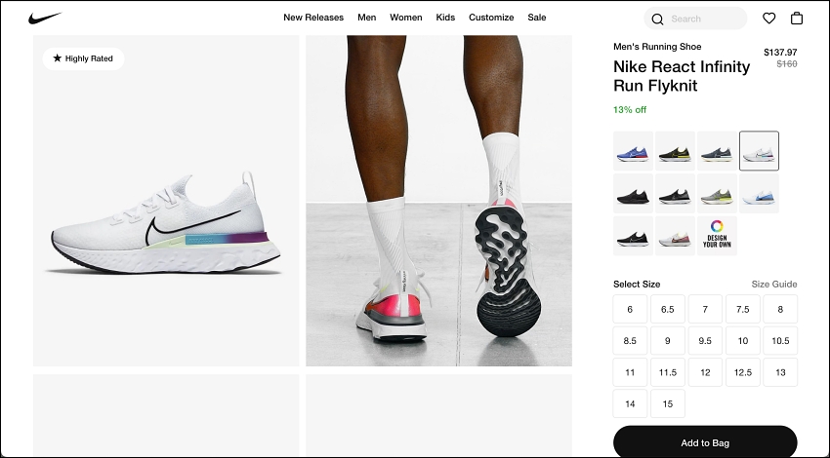Click the $137.97 sale price
830x458 pixels.
(780, 53)
